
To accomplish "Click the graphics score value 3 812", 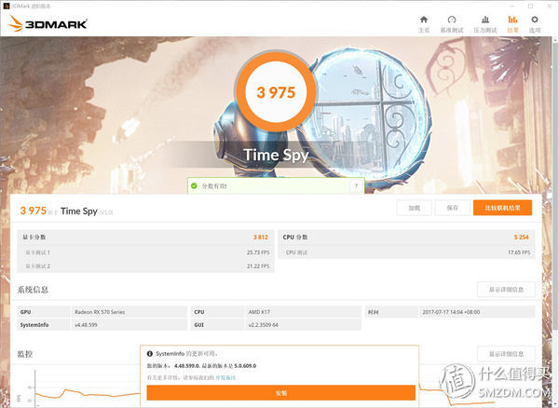I will (261, 238).
